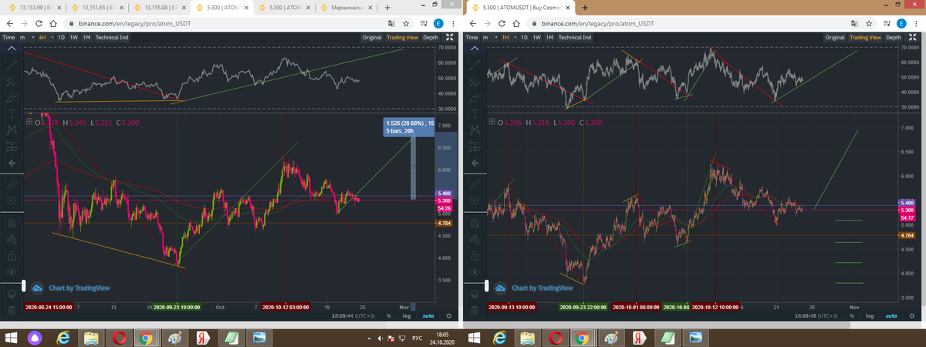This screenshot has width=926, height=347.
Task: Open 4H interval dropdown in left chart
Action: [46, 37]
